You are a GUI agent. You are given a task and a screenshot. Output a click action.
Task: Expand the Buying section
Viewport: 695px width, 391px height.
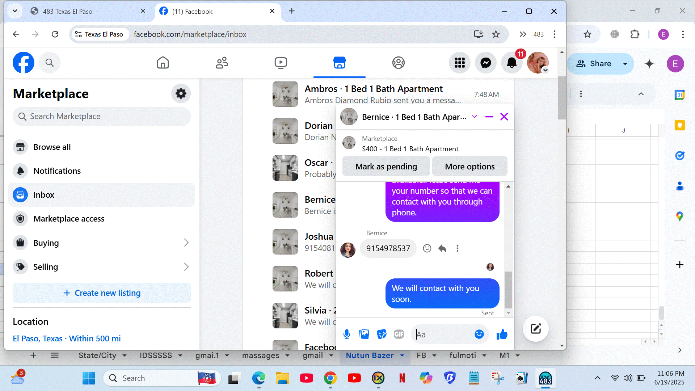[186, 243]
